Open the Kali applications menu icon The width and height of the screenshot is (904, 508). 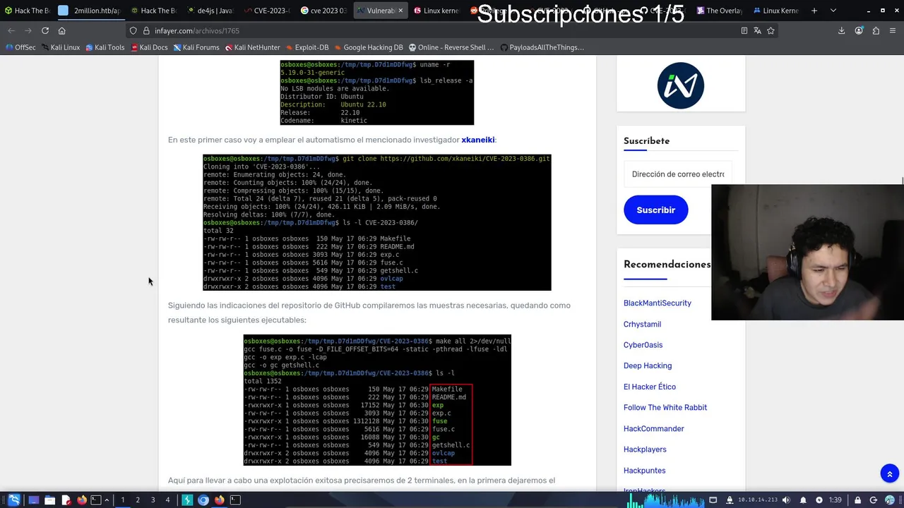(x=13, y=500)
